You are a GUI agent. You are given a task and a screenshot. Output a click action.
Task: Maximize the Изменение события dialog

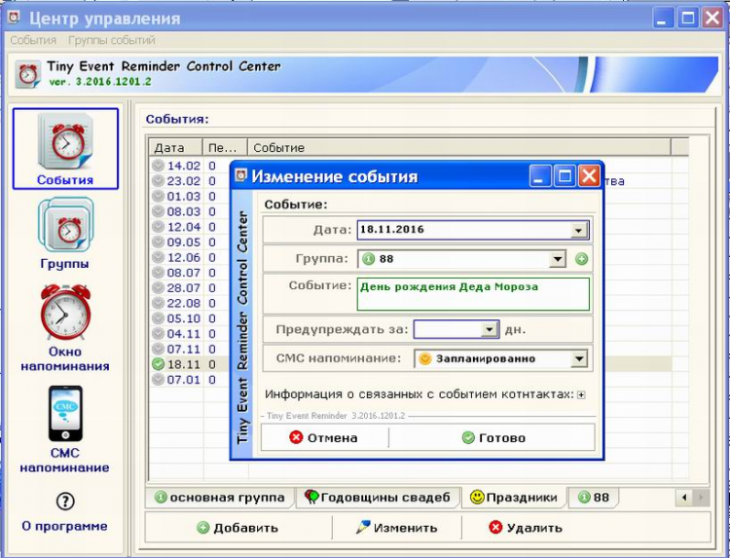[x=565, y=176]
